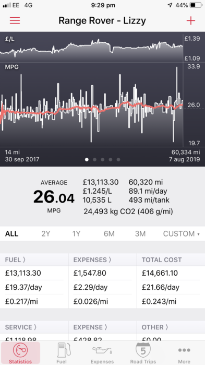Tap the location arrow status icon
Screen dimensions: 205x365
tap(170, 5)
